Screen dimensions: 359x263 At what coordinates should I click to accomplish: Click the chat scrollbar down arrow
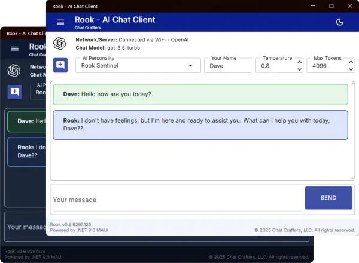(352, 178)
